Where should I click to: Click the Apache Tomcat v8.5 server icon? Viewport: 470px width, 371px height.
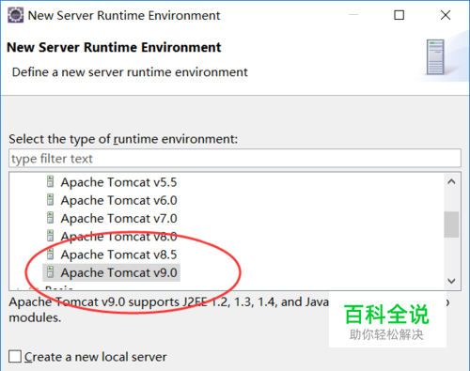pos(50,255)
